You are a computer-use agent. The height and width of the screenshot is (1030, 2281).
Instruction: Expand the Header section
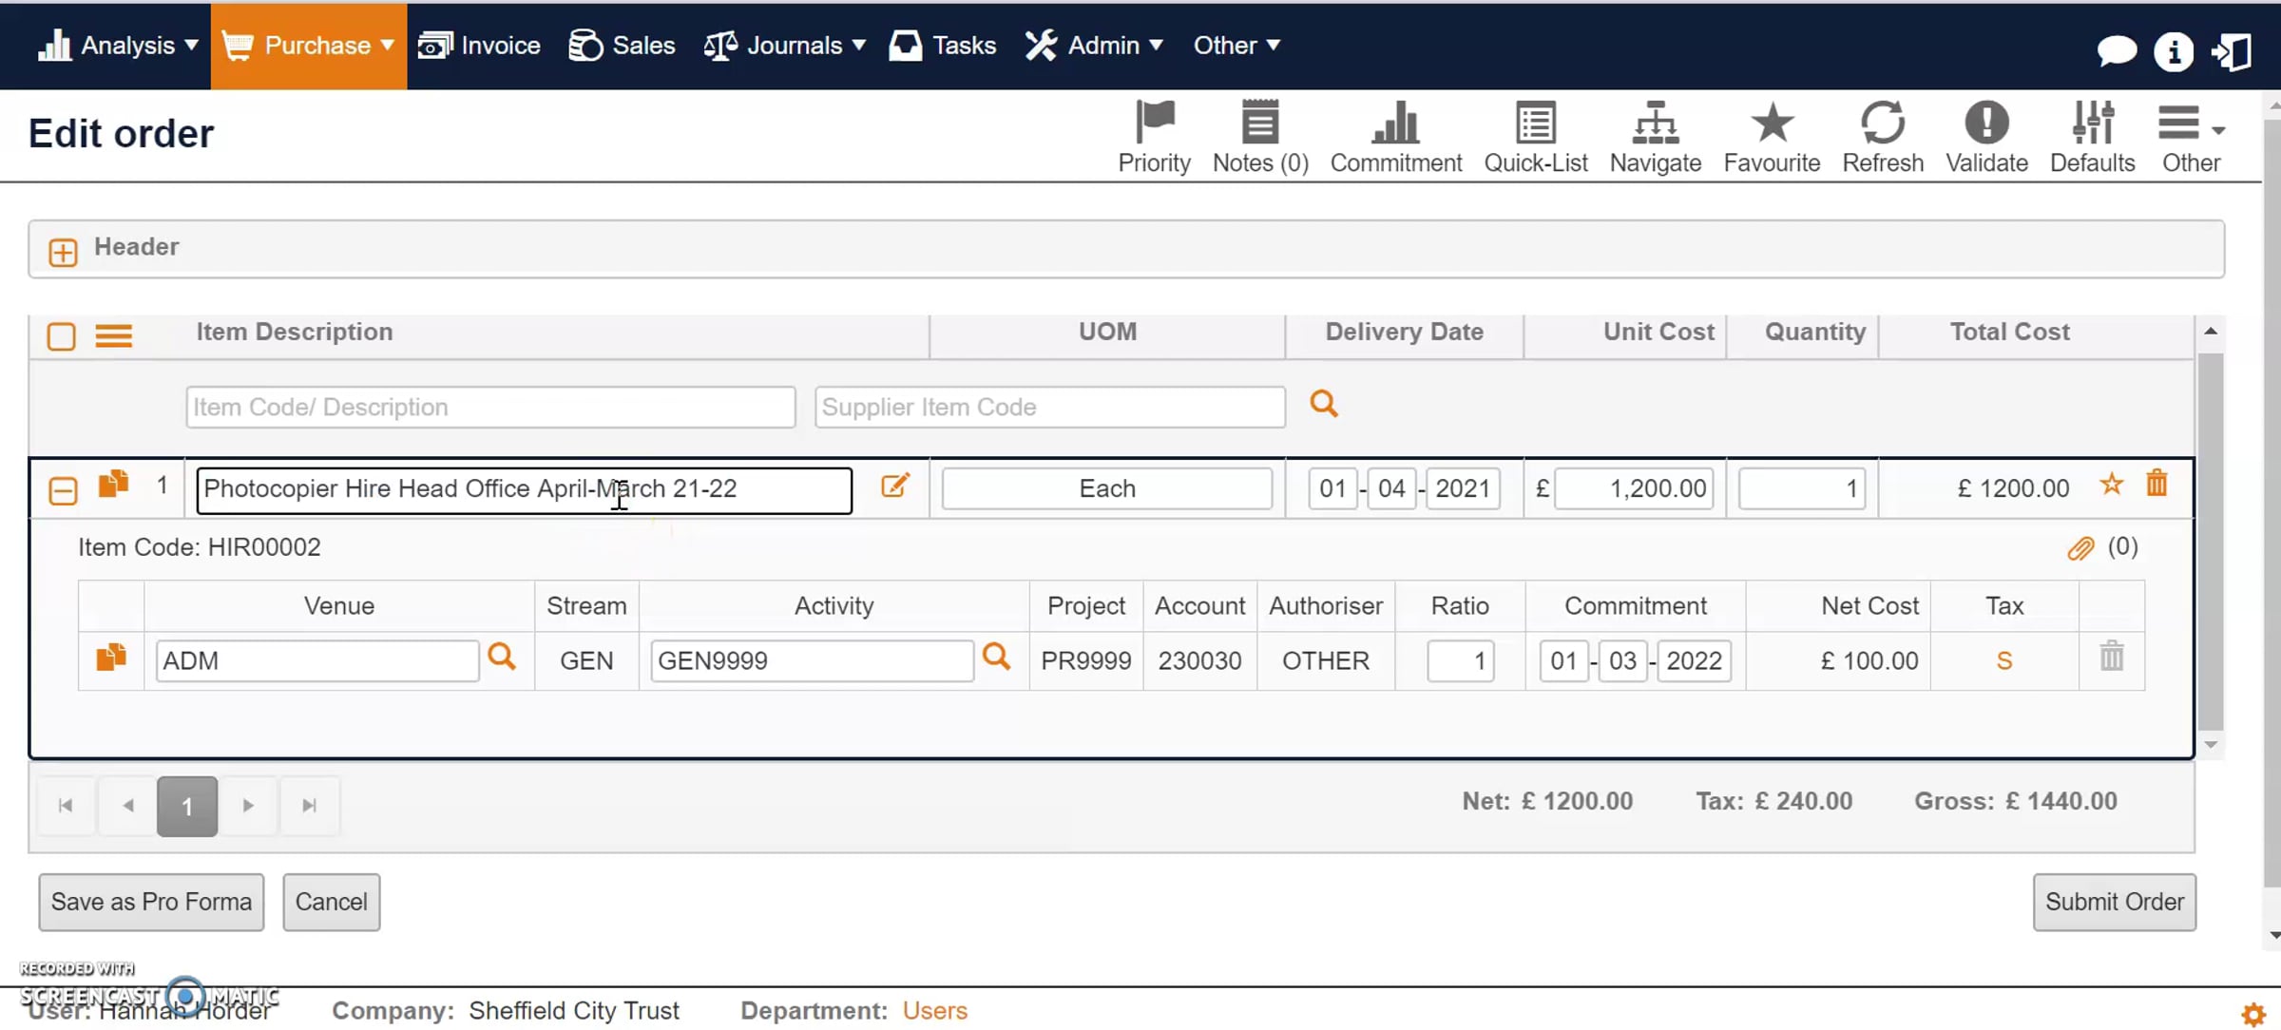pos(63,252)
